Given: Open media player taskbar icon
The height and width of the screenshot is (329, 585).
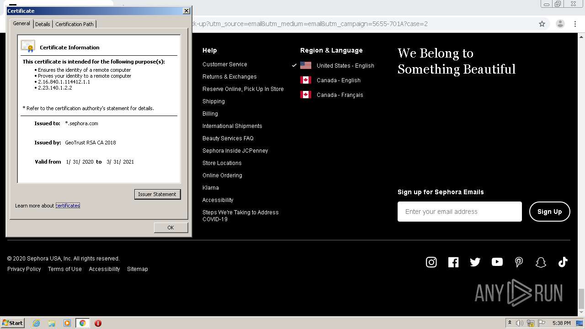Looking at the screenshot, I should pos(67,323).
